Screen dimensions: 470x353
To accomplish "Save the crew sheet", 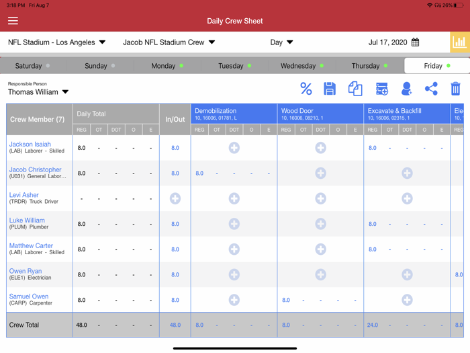I will click(330, 89).
